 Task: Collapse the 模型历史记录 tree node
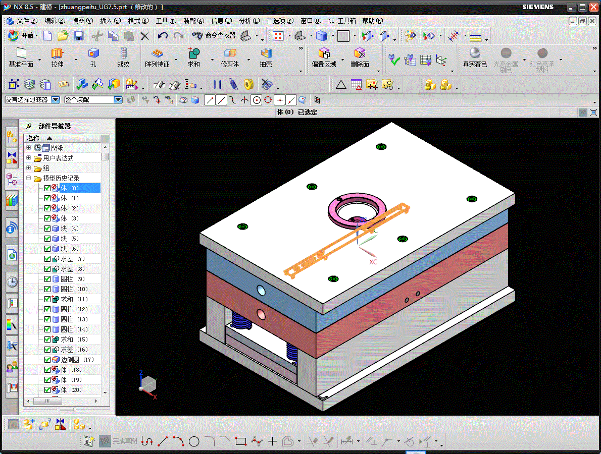tap(28, 178)
